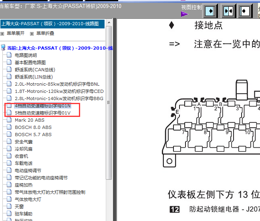Select root node 当前:上海大众-PASSAT(领驭)
The width and height of the screenshot is (260, 221).
(60, 48)
